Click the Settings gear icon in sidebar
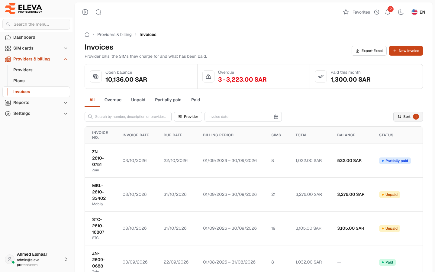Image resolution: width=435 pixels, height=272 pixels. 8,113
